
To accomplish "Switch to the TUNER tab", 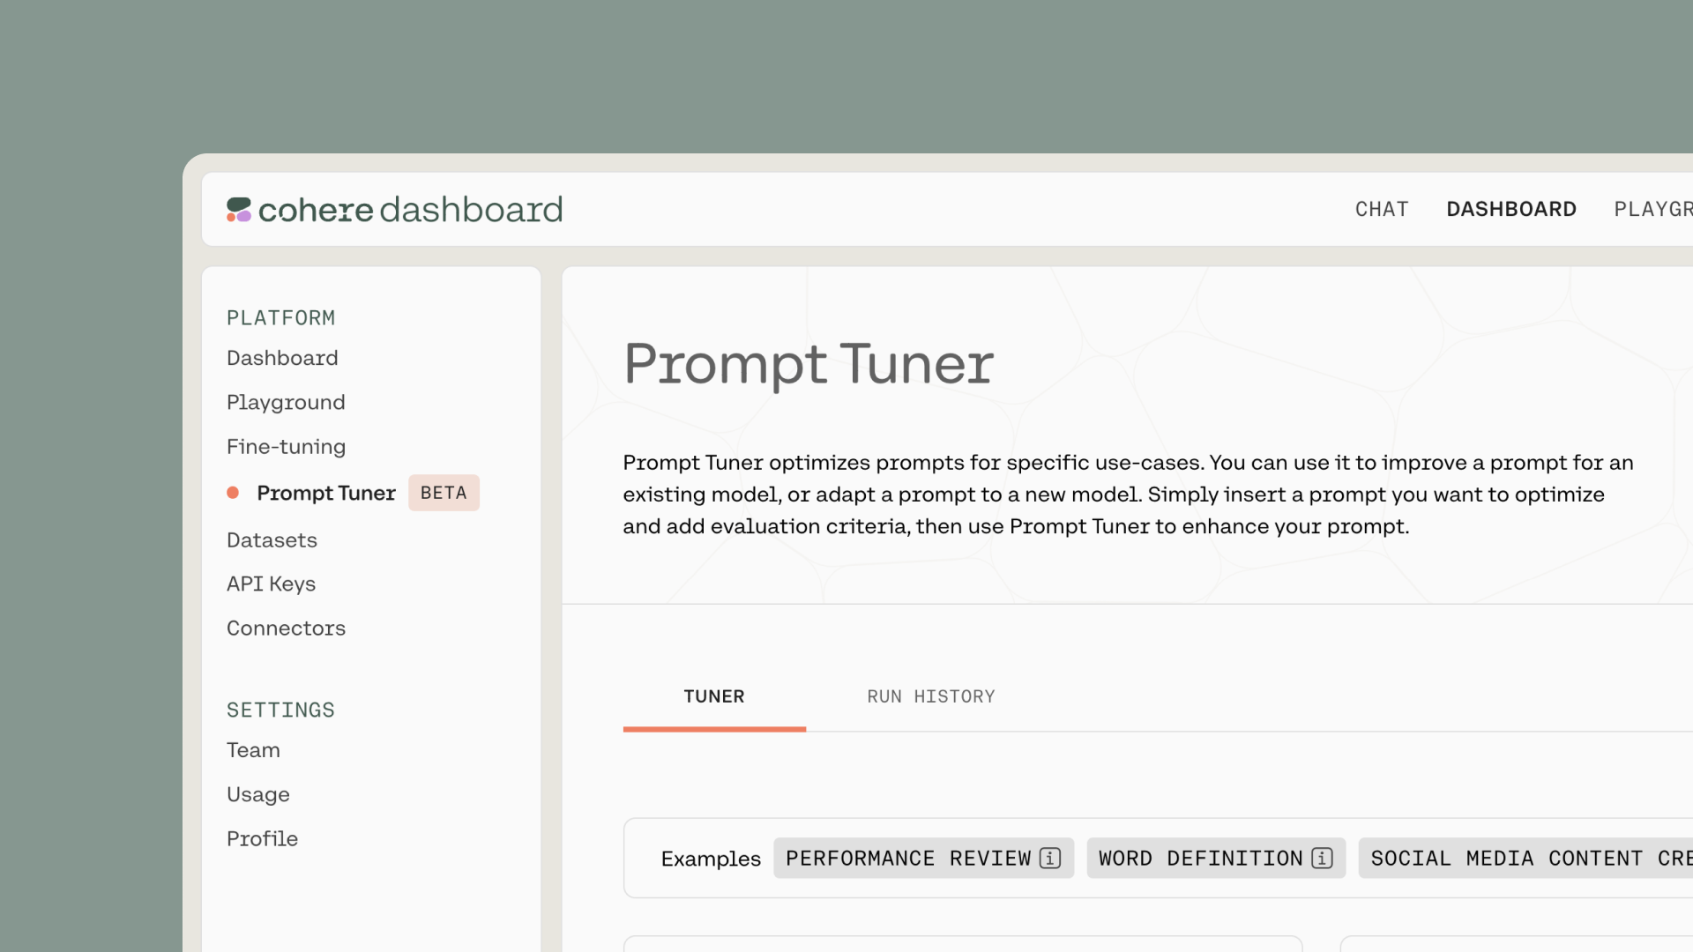I will [x=714, y=696].
